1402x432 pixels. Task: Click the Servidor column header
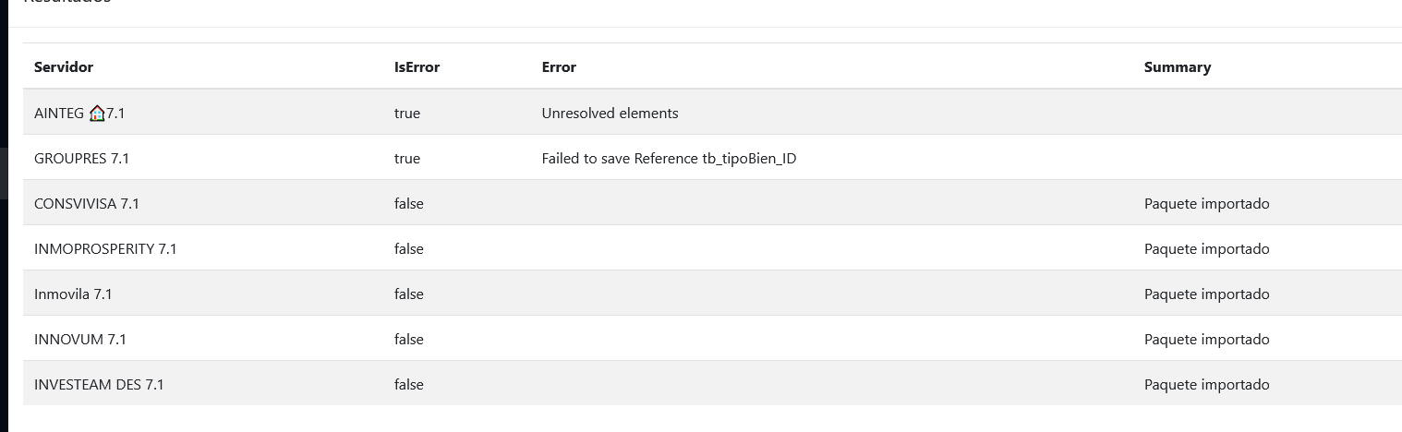tap(64, 66)
